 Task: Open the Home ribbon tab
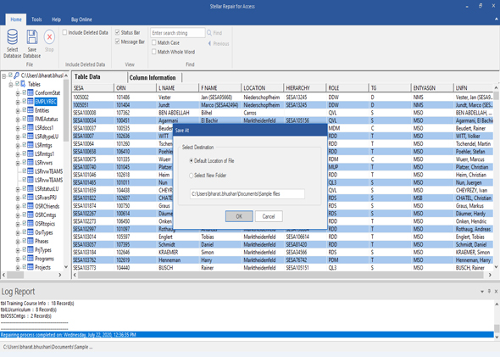click(x=16, y=20)
